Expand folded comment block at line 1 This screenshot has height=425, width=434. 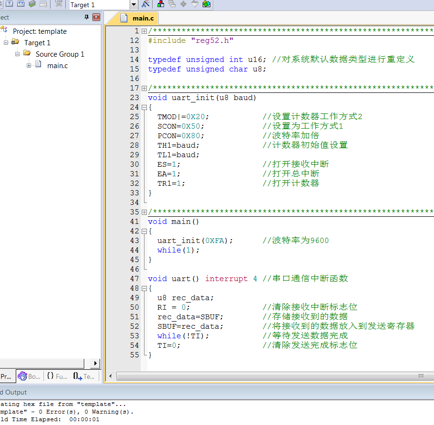coord(144,31)
